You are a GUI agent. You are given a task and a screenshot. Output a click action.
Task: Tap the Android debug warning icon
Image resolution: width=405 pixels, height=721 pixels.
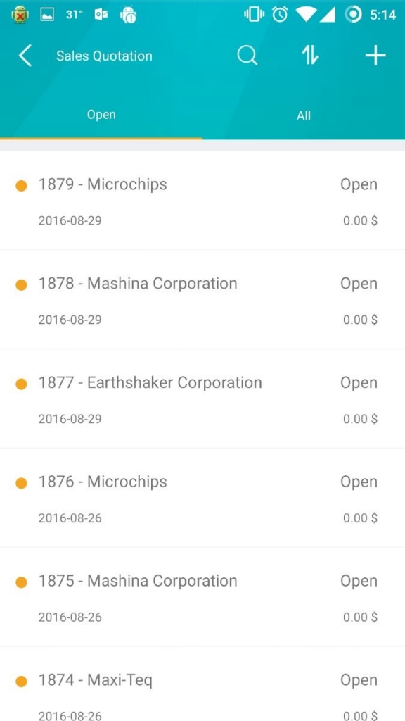click(128, 15)
